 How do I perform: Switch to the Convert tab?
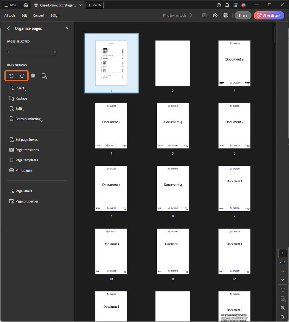[38, 15]
